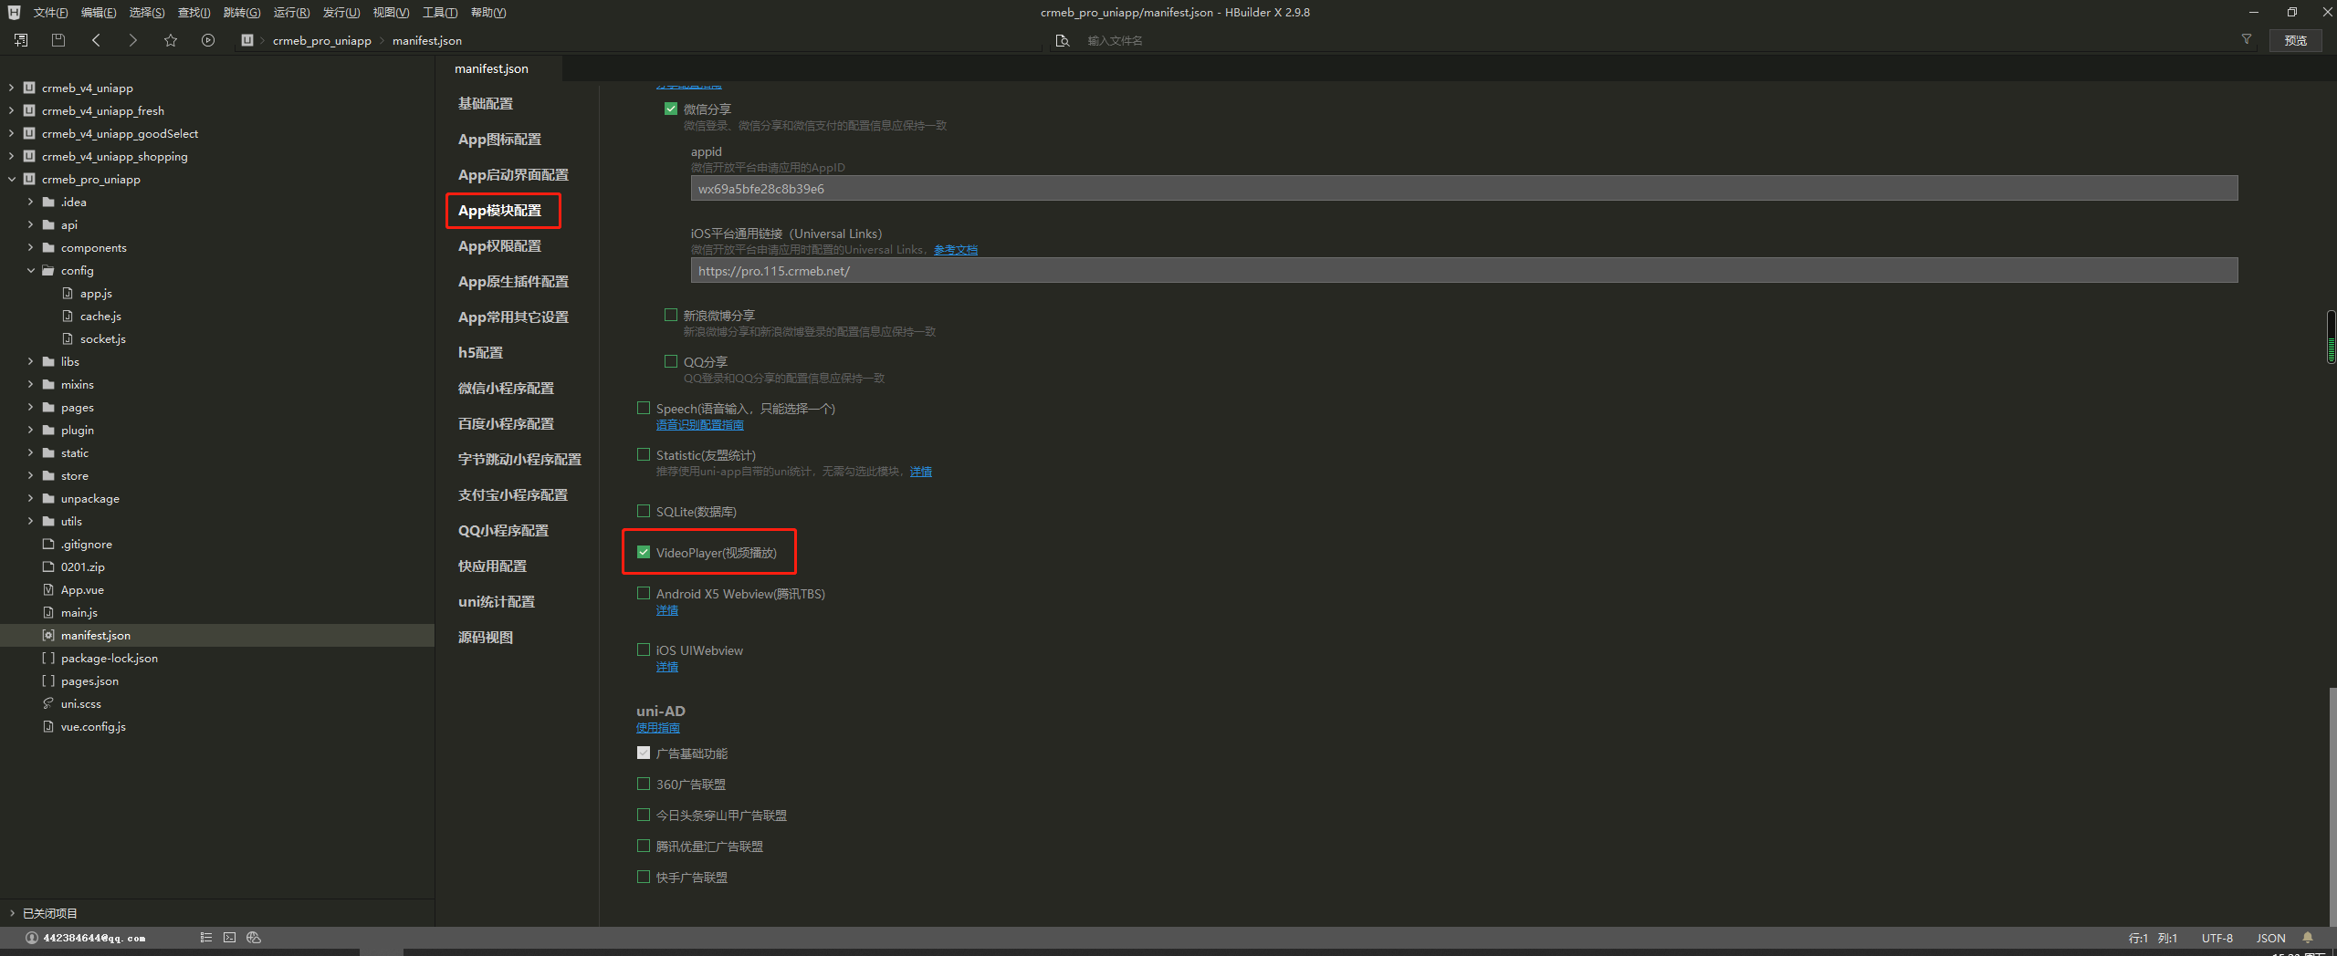Screen dimensions: 2337x956
Task: Check the SQLite(数据库) checkbox
Action: pyautogui.click(x=644, y=511)
